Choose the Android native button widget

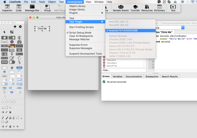point(4,38)
